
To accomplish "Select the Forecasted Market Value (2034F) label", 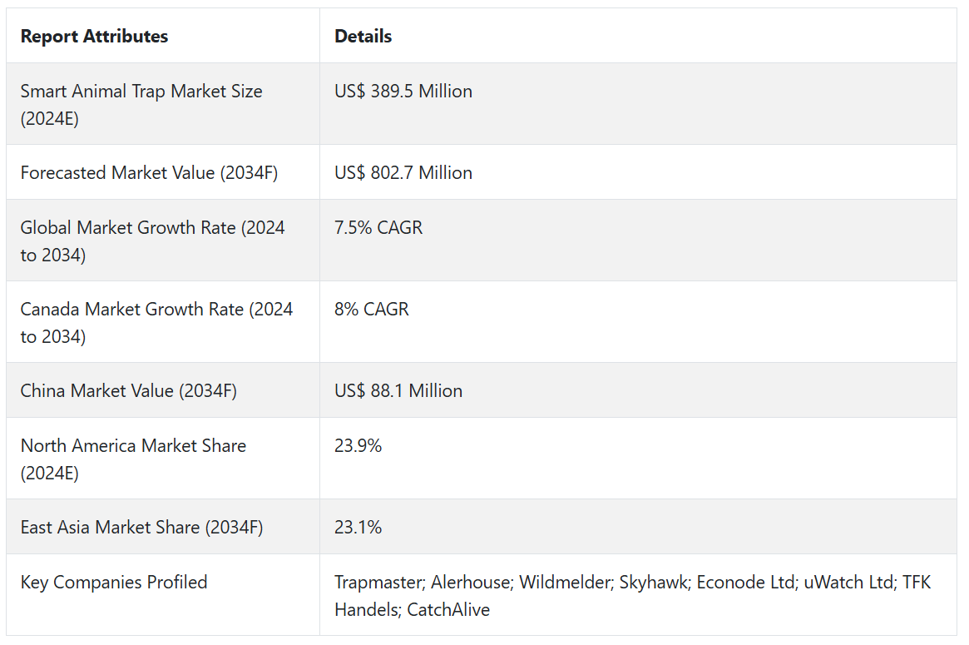I will [x=149, y=173].
